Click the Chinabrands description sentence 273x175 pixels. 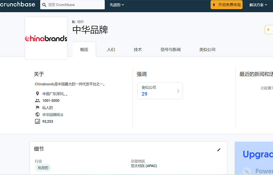coord(70,84)
